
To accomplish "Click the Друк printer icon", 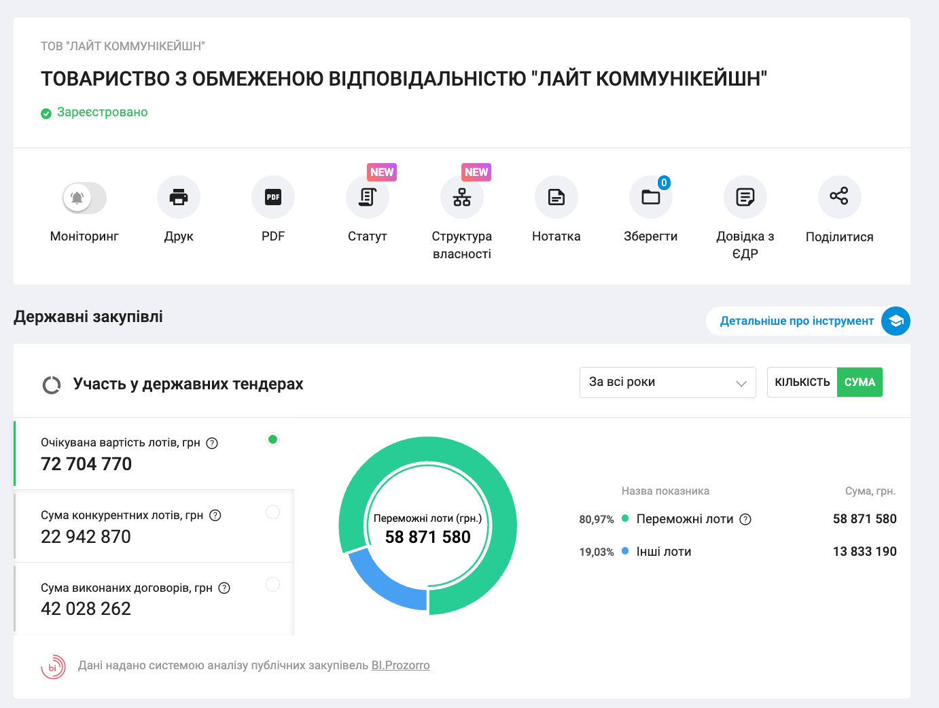I will tap(179, 197).
